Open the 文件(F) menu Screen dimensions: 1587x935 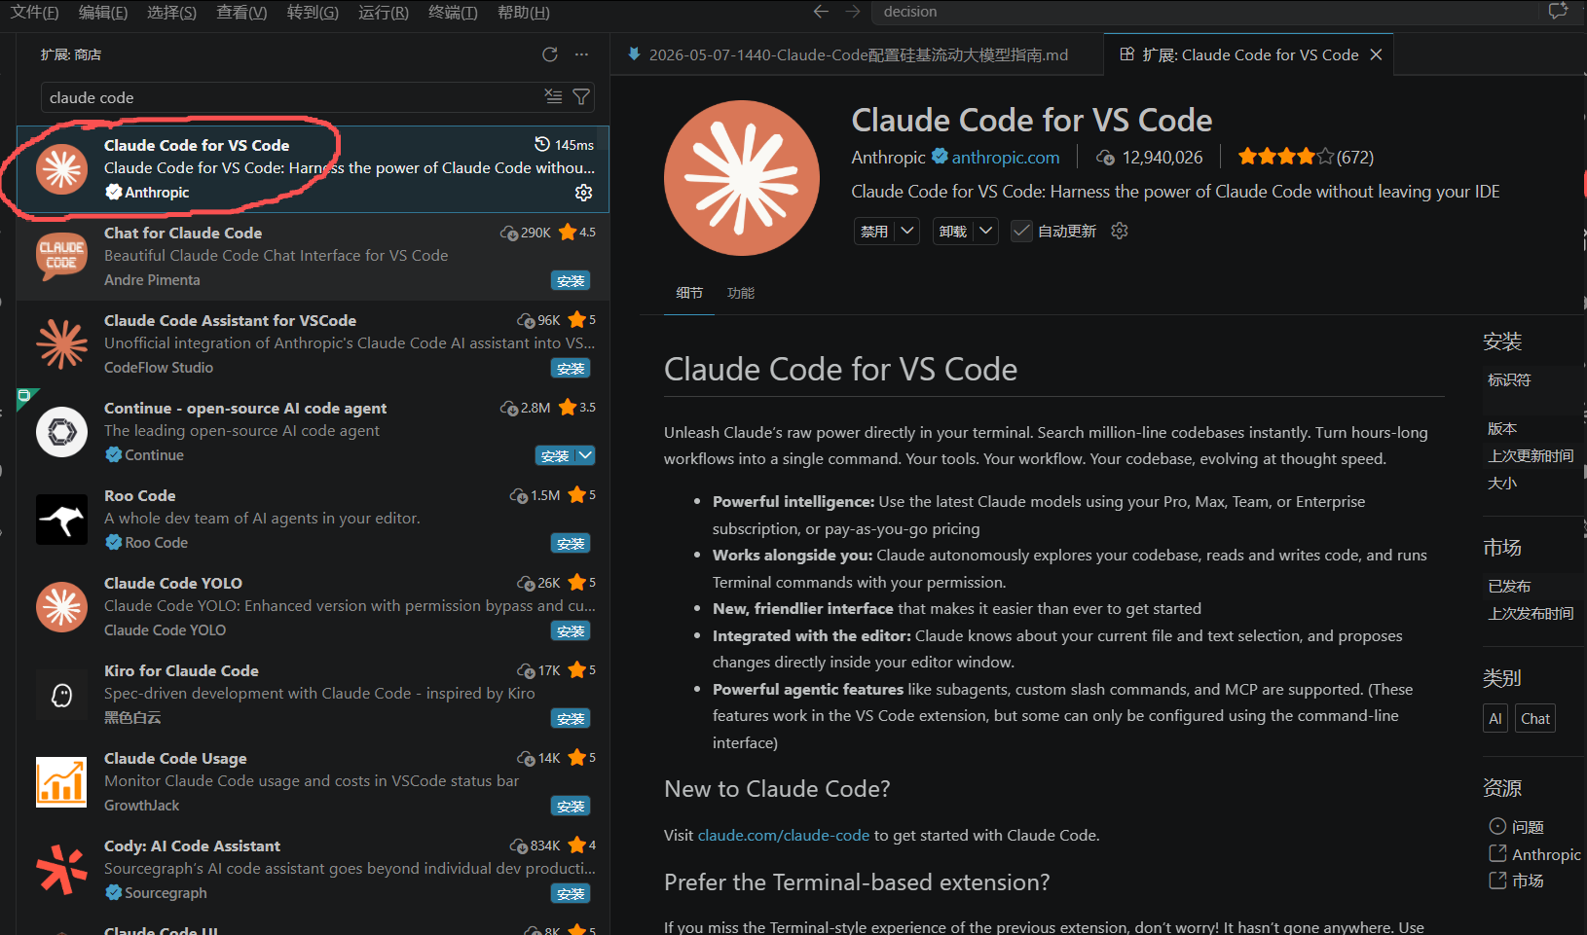34,12
